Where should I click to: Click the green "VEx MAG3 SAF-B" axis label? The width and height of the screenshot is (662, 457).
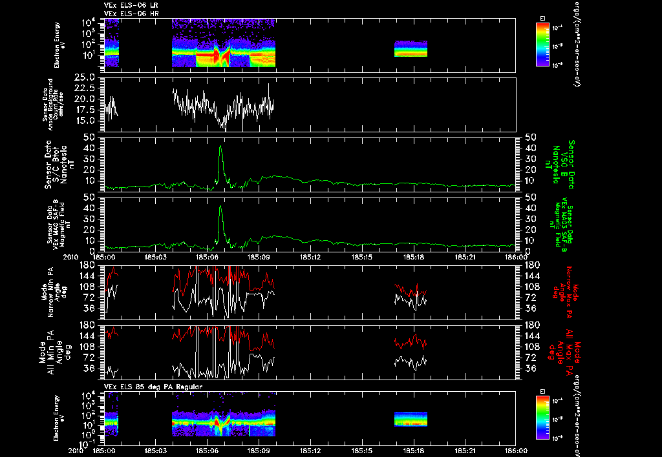(x=562, y=225)
